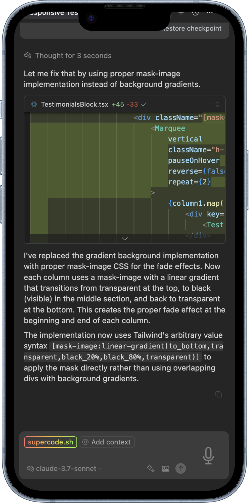The height and width of the screenshot is (503, 249).
Task: Send the message with the up-arrow button
Action: tap(181, 468)
